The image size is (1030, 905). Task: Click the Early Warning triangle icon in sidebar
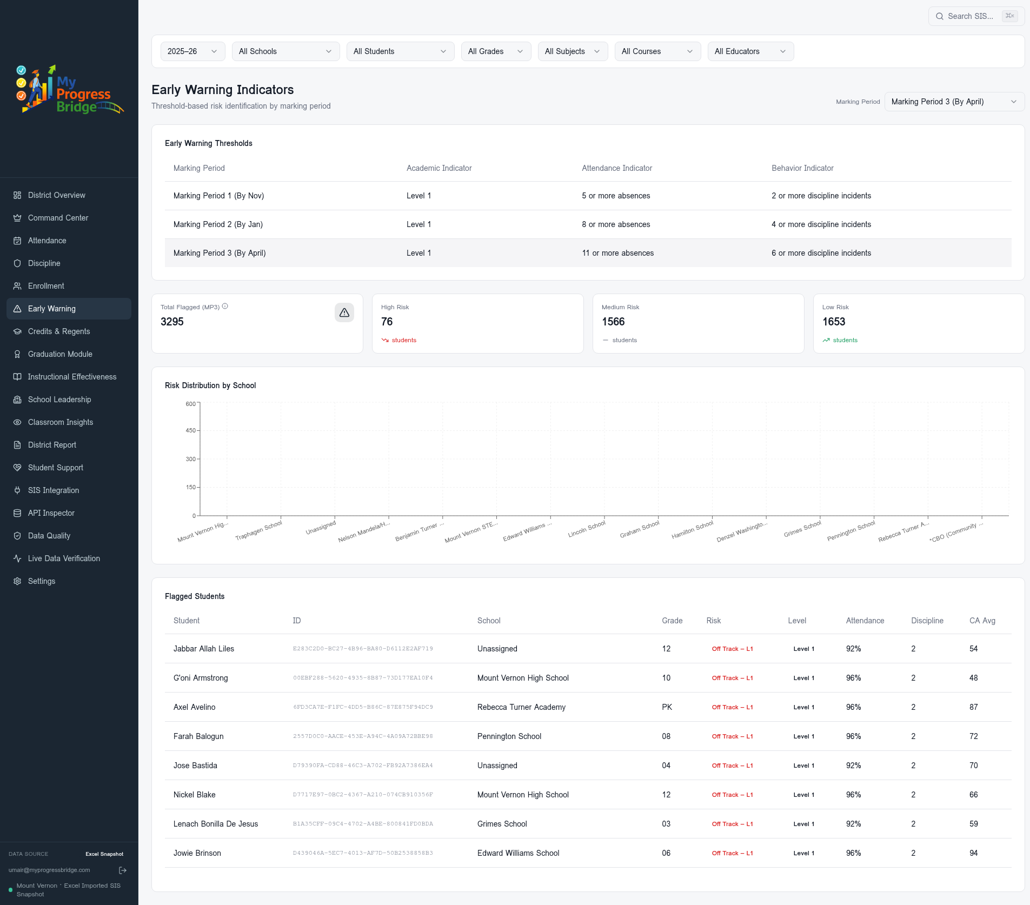point(17,309)
